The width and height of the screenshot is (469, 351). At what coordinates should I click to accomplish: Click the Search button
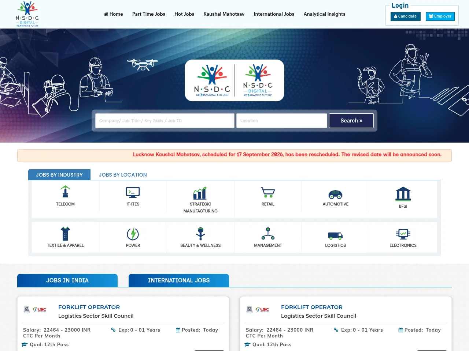tap(351, 121)
